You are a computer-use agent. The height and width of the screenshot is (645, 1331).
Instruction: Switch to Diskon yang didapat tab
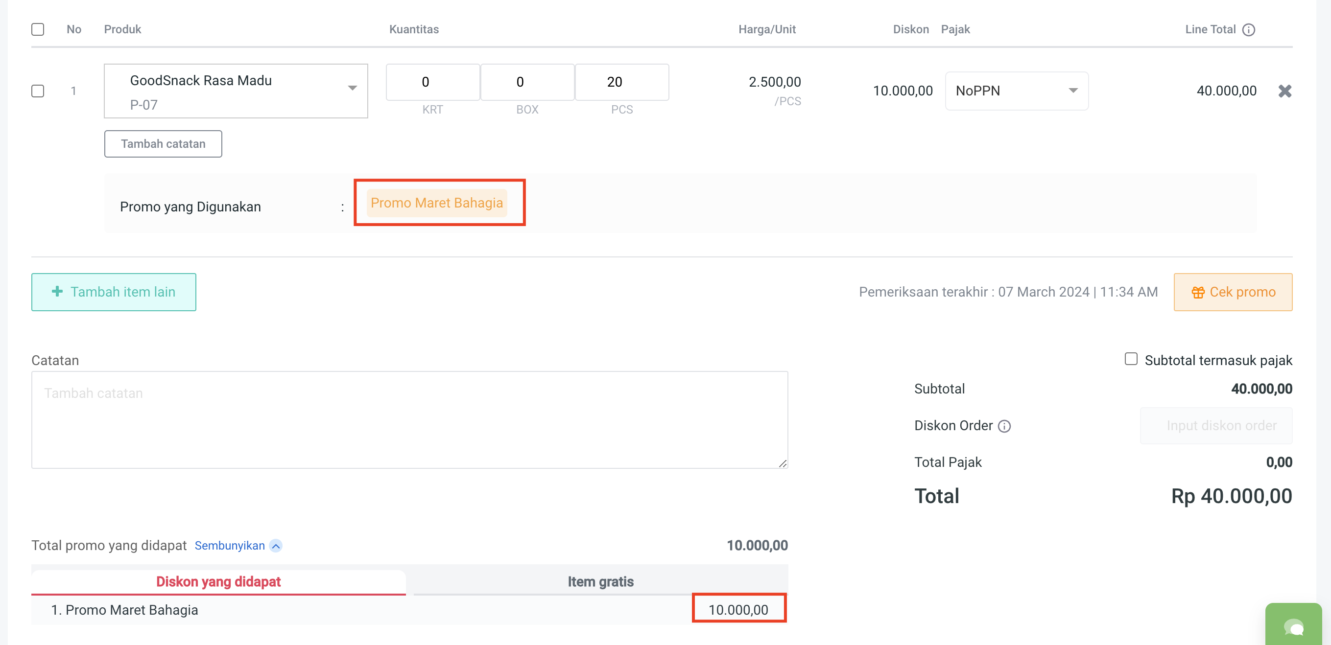[218, 581]
